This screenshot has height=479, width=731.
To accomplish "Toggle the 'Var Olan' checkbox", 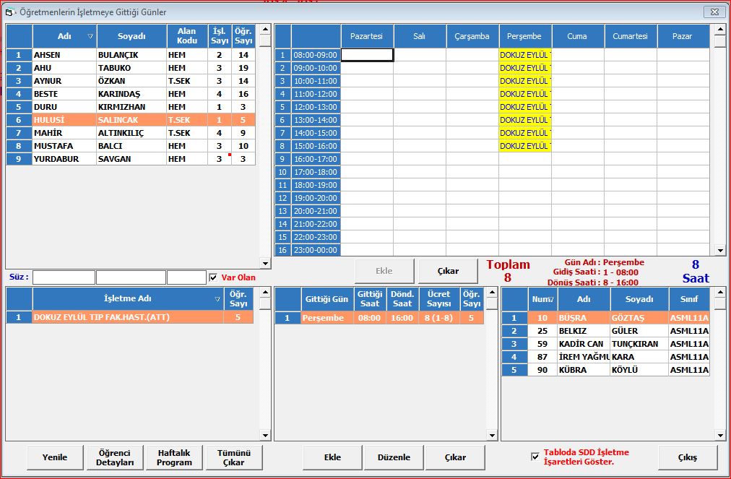I will 212,277.
